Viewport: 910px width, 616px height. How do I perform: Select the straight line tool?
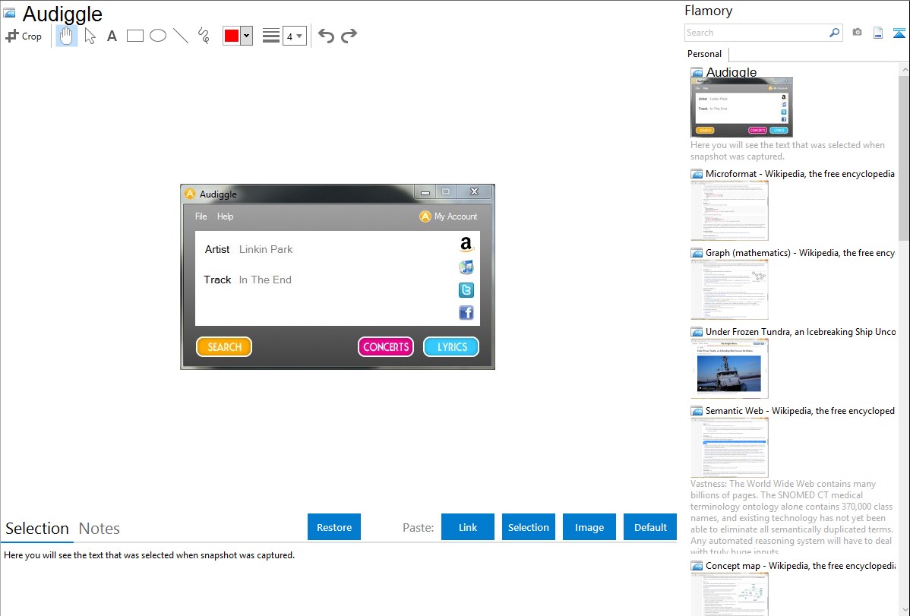pyautogui.click(x=181, y=36)
